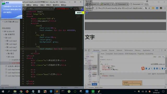This screenshot has height=94, width=167.
Task: Open File Explorer from the taskbar
Action: [15, 91]
